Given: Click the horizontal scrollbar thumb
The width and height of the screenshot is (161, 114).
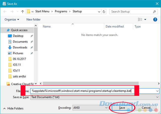Looking at the screenshot, I should [x=91, y=83].
